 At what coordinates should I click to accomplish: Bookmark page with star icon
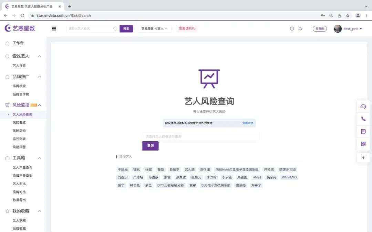coord(348,15)
